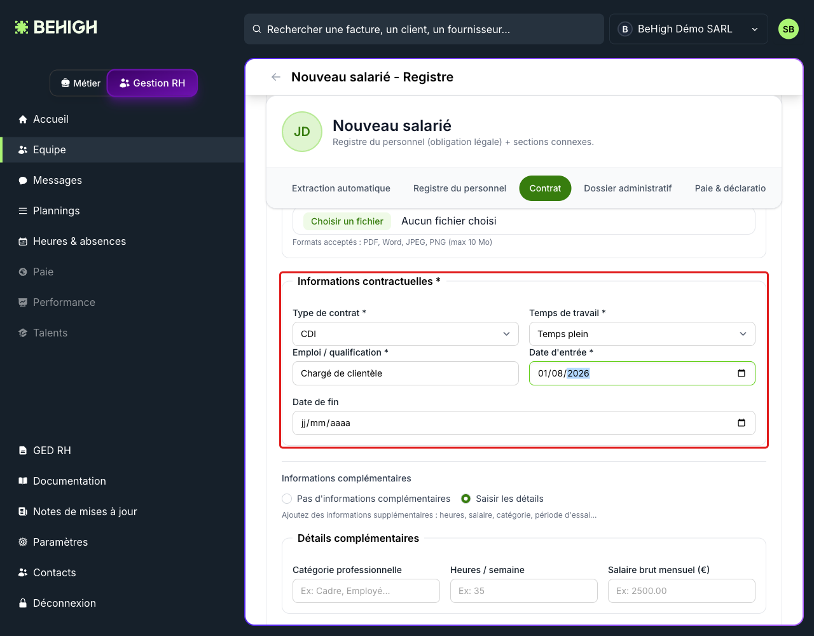Open Heures & absences
This screenshot has width=814, height=636.
[x=122, y=241]
